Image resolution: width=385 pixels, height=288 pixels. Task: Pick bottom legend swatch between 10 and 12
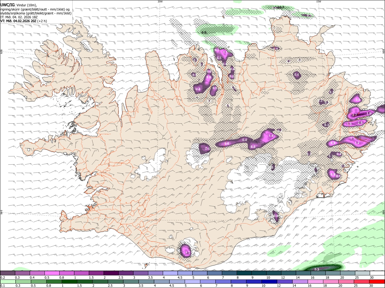(x=270, y=281)
